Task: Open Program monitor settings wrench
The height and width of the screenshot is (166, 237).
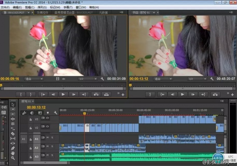Action: pos(212,79)
